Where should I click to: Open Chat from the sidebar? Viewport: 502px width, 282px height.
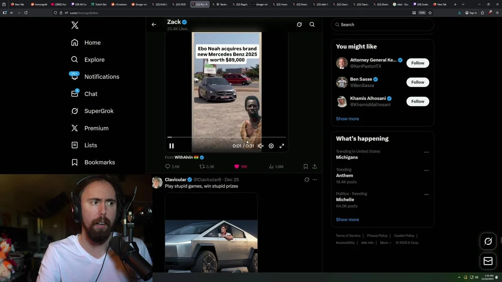(x=84, y=94)
